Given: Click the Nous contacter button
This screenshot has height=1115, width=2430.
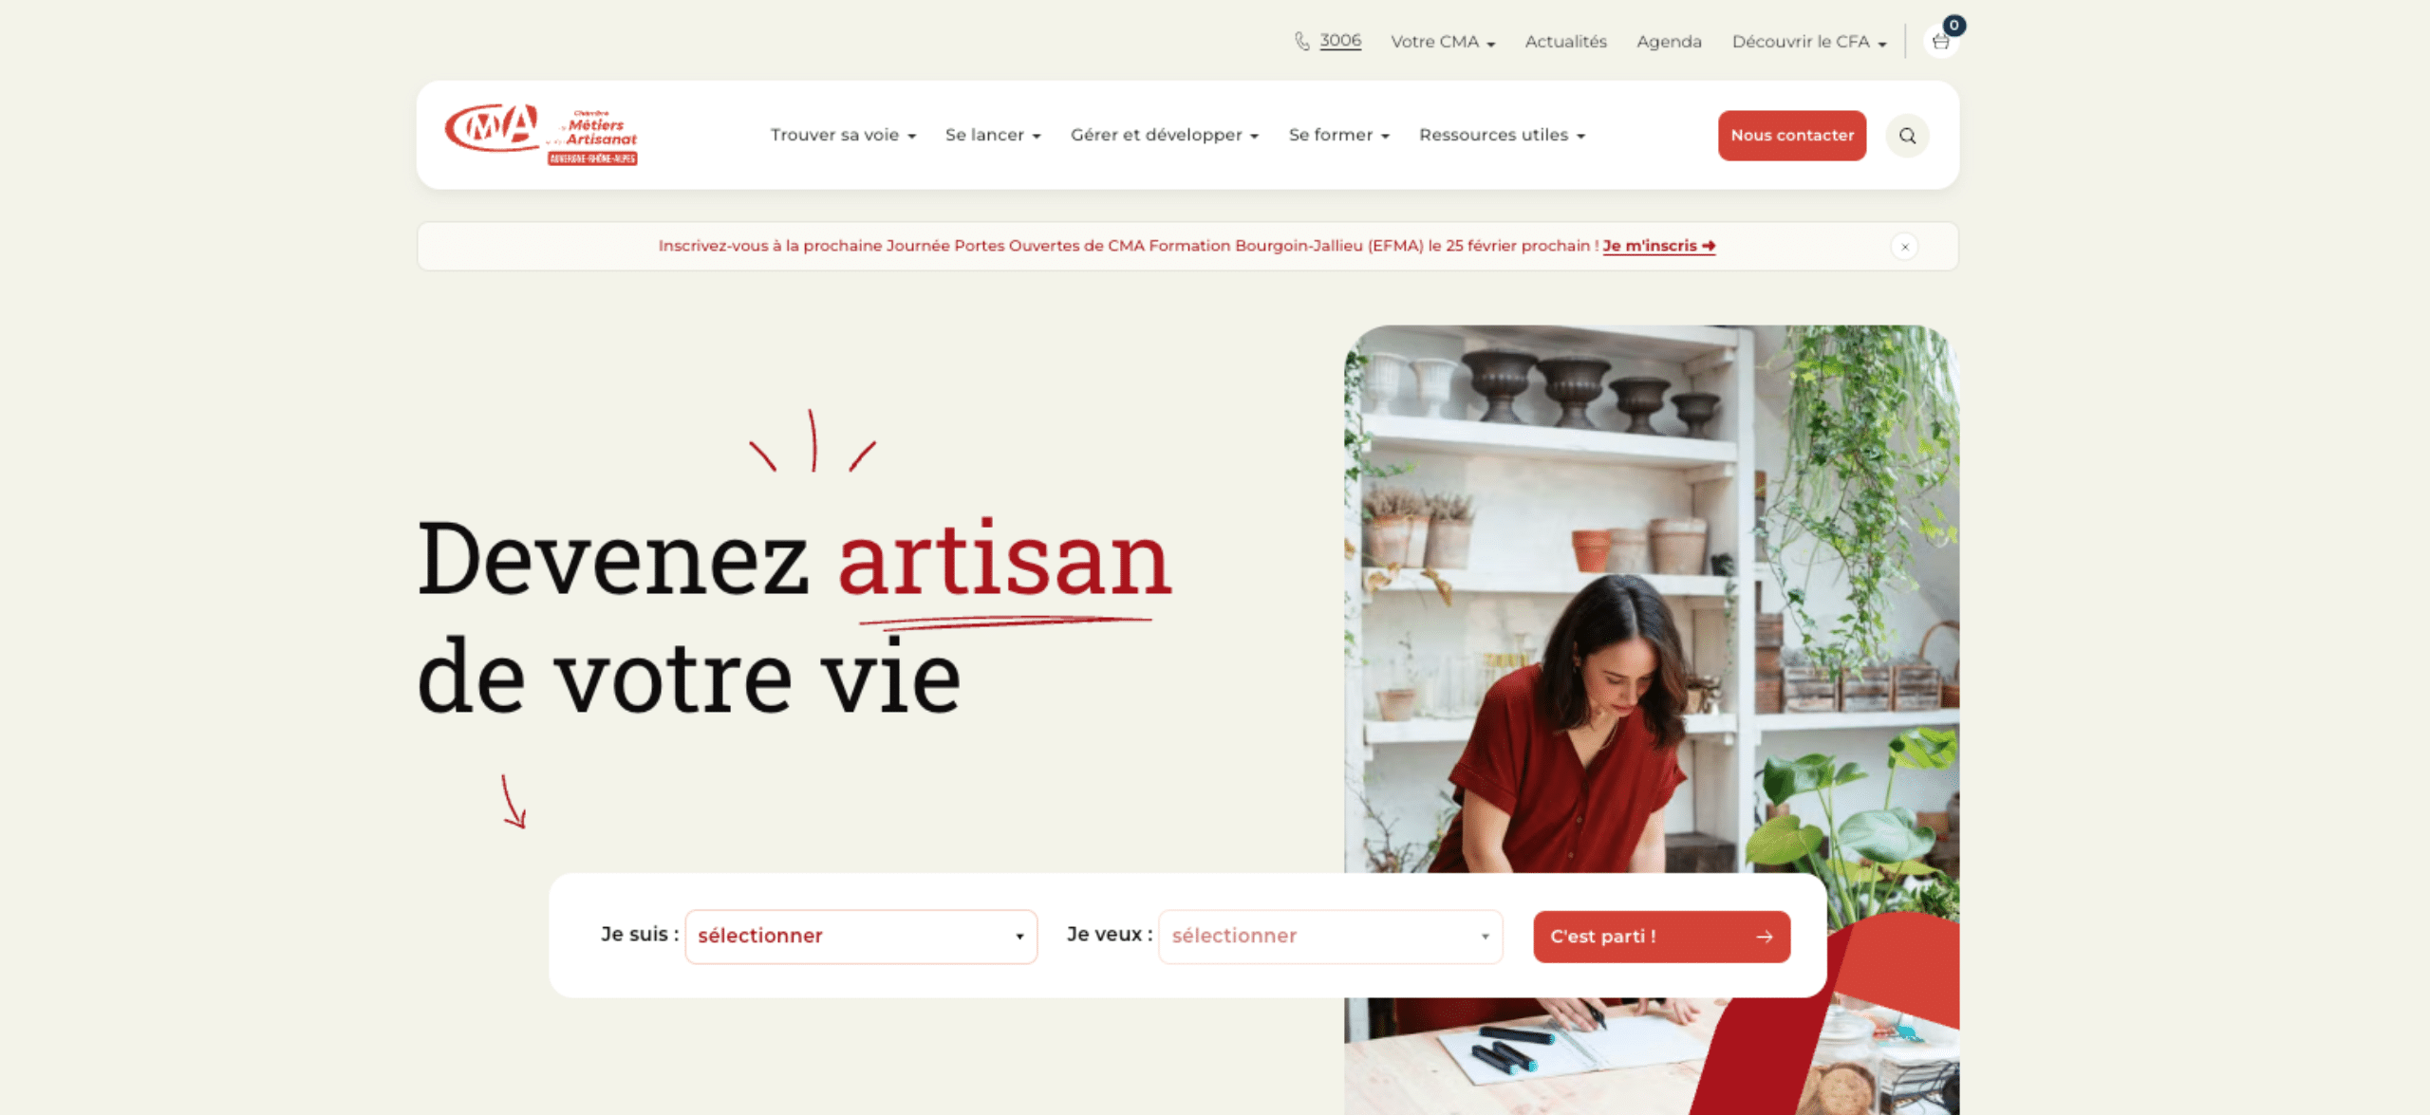Looking at the screenshot, I should pos(1791,136).
